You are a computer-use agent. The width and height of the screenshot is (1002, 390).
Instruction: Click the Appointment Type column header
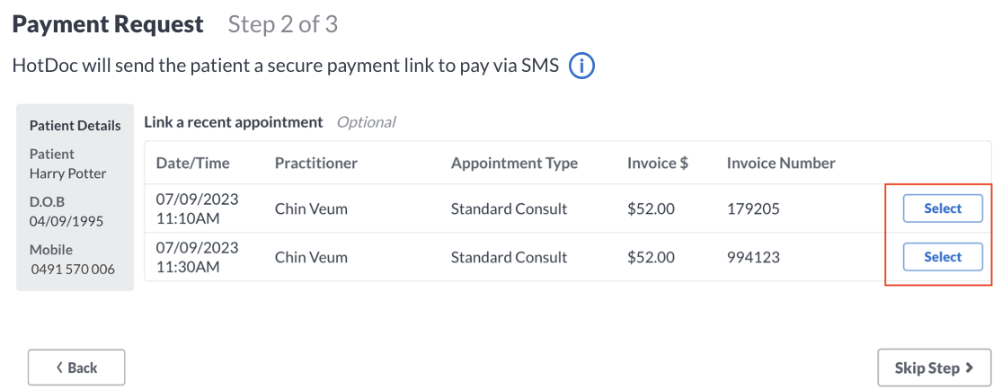[514, 163]
